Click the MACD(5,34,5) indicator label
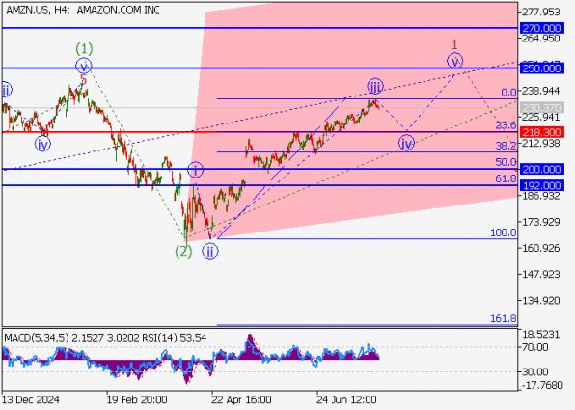 click(x=37, y=338)
